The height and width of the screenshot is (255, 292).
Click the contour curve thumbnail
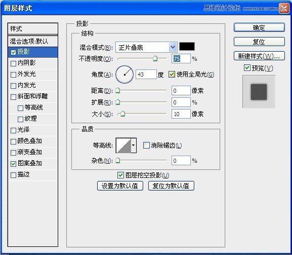123,145
